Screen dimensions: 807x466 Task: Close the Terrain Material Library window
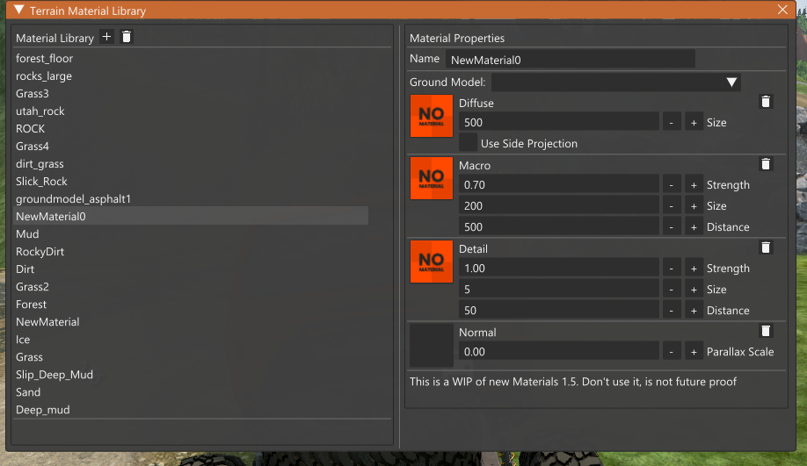(x=782, y=10)
